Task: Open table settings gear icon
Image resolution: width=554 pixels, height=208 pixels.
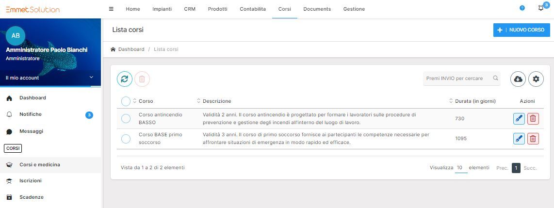Action: (536, 79)
